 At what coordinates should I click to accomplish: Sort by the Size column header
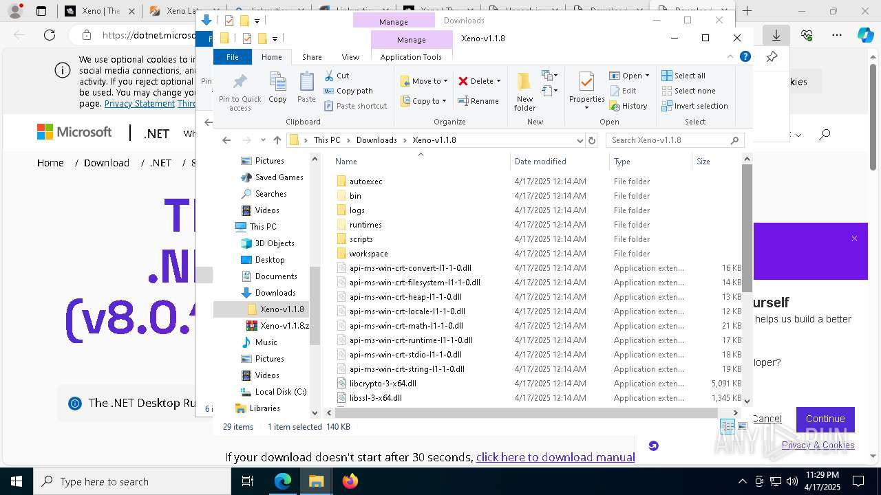point(703,162)
